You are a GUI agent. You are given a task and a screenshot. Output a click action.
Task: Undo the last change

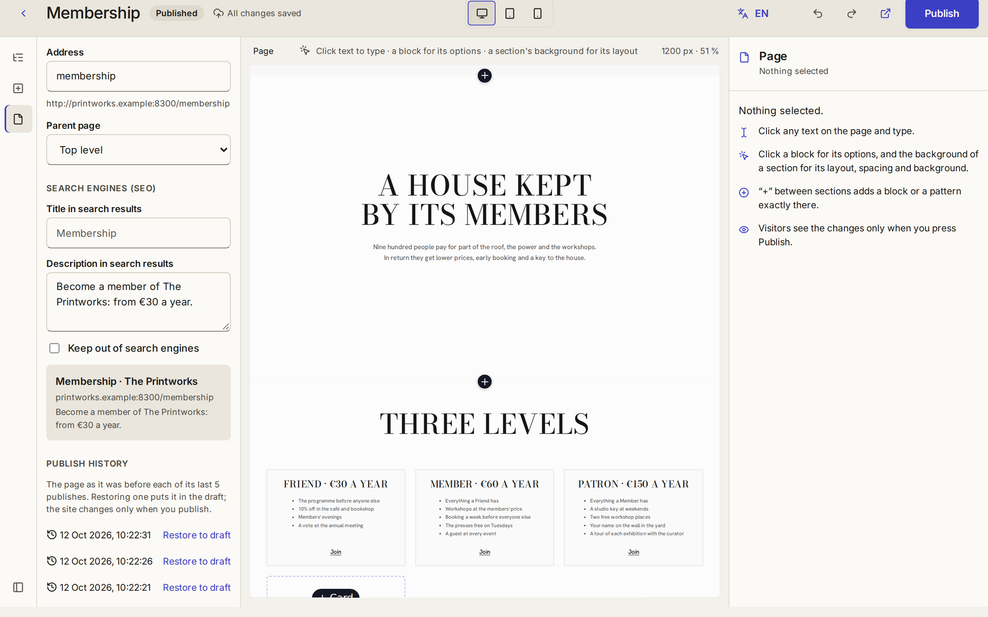pyautogui.click(x=818, y=14)
